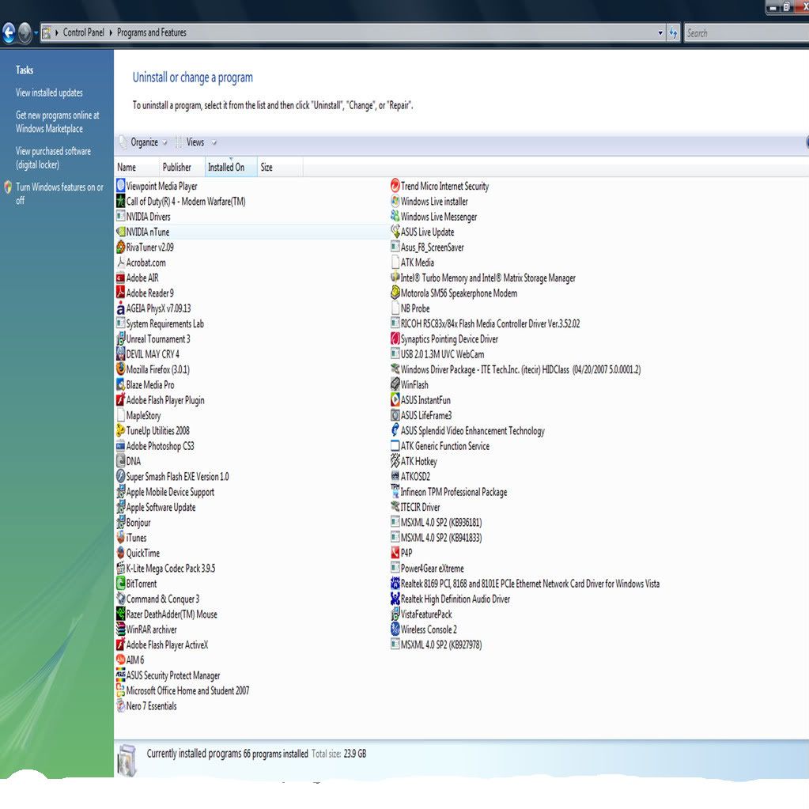
Task: Click the Viewpoint Media Player icon
Action: pyautogui.click(x=121, y=186)
